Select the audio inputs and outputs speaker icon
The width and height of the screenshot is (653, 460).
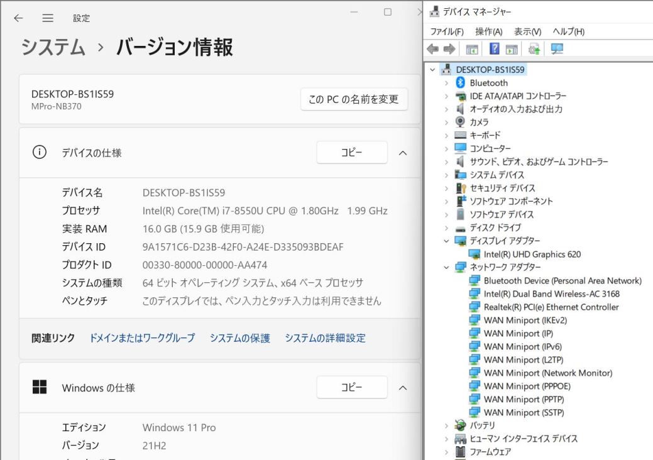(x=460, y=109)
